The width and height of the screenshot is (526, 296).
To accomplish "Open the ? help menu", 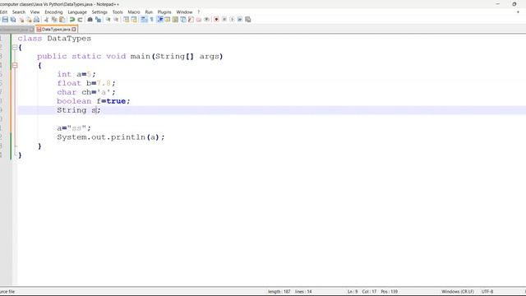I will coord(198,12).
